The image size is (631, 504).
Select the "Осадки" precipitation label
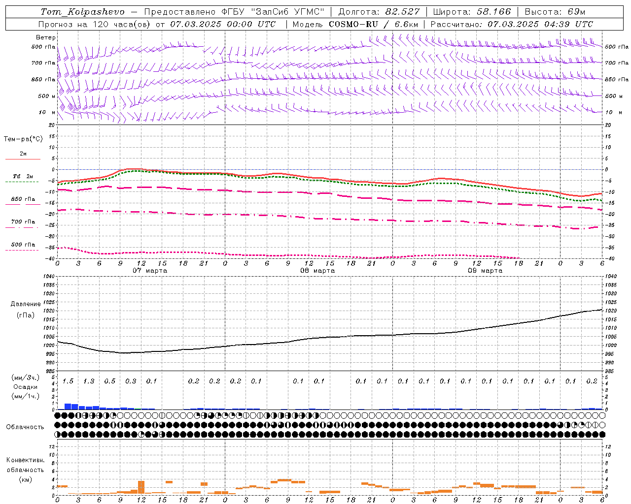[x=26, y=387]
